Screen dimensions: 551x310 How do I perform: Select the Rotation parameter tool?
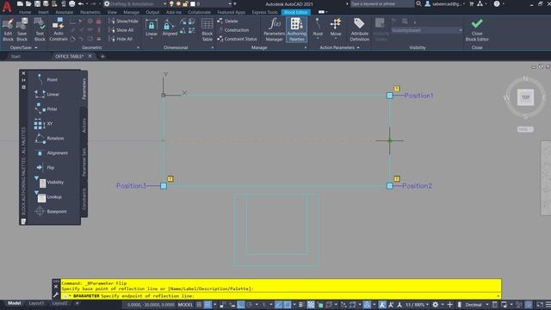(49, 139)
